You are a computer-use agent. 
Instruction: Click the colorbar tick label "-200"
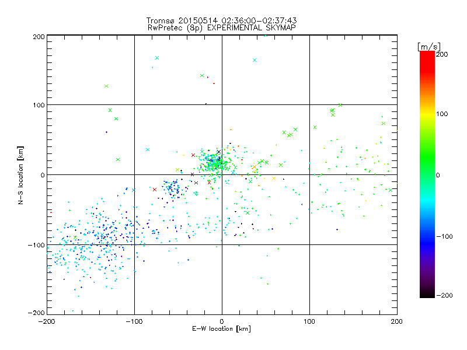[x=444, y=295]
